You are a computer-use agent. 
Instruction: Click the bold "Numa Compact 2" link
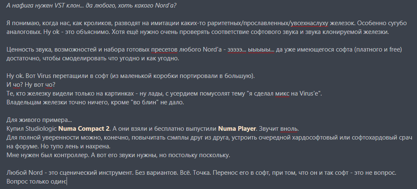[x=84, y=128]
